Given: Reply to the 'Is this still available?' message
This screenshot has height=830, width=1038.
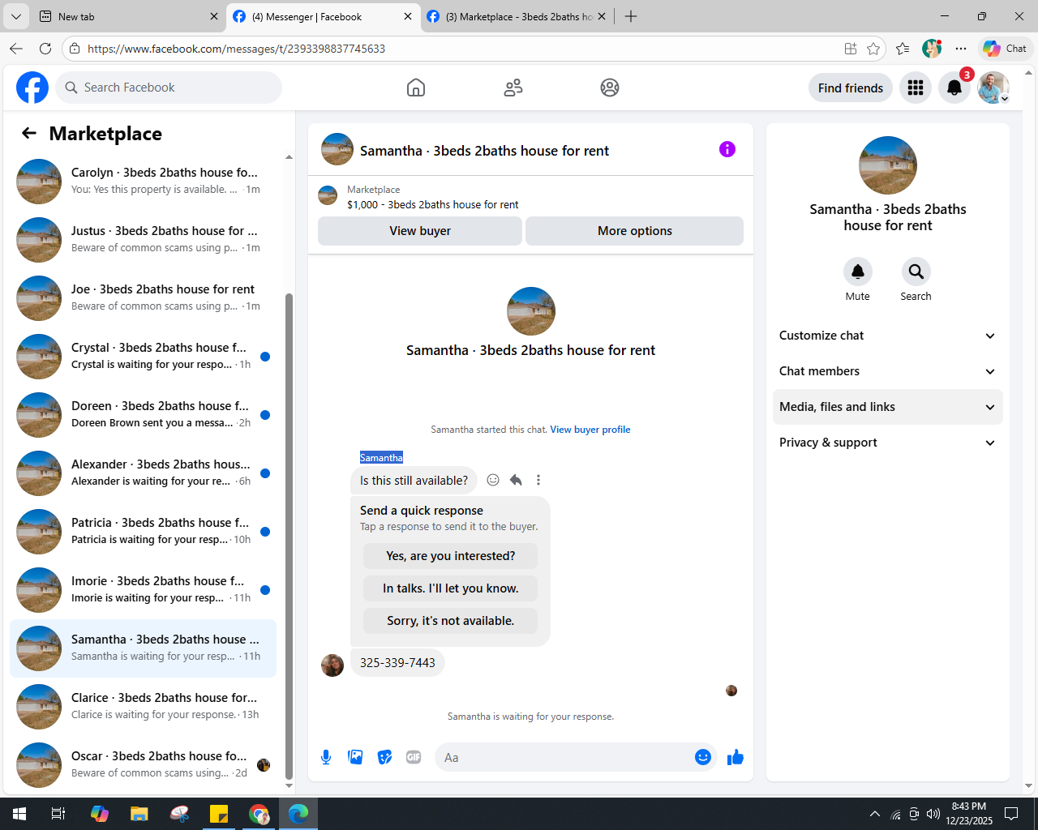Looking at the screenshot, I should coord(516,480).
